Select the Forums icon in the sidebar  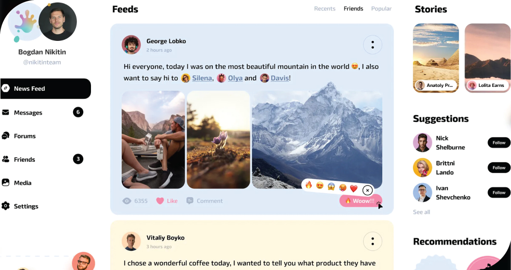pyautogui.click(x=24, y=136)
